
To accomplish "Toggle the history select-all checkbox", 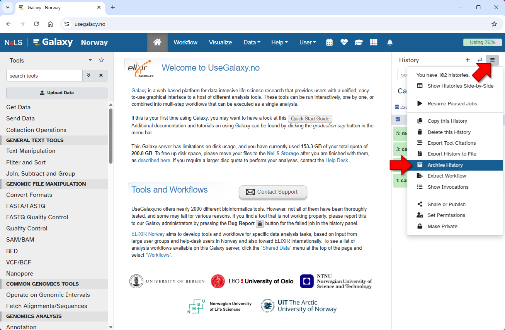I will click(398, 119).
